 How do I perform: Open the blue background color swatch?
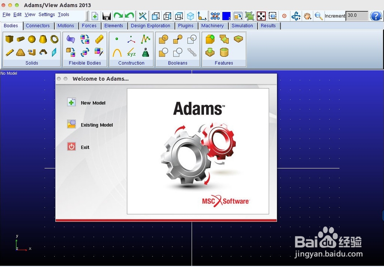226,16
